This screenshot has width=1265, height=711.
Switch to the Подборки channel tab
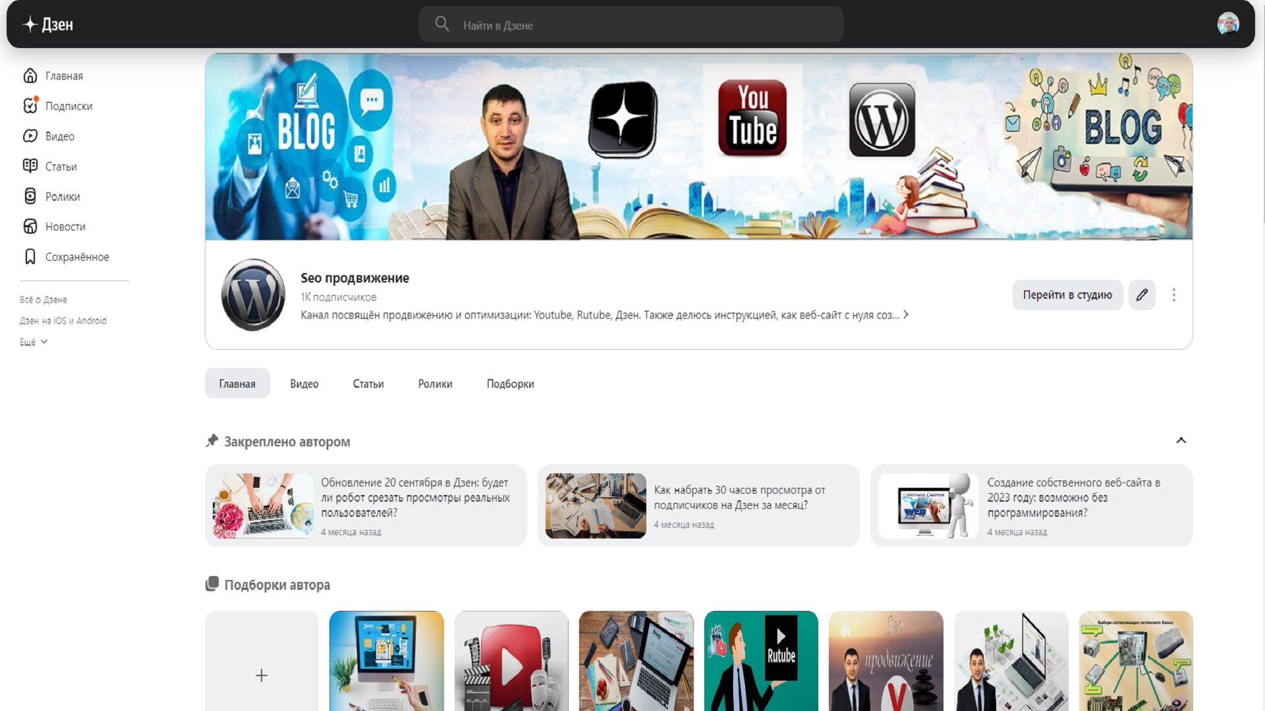tap(511, 384)
